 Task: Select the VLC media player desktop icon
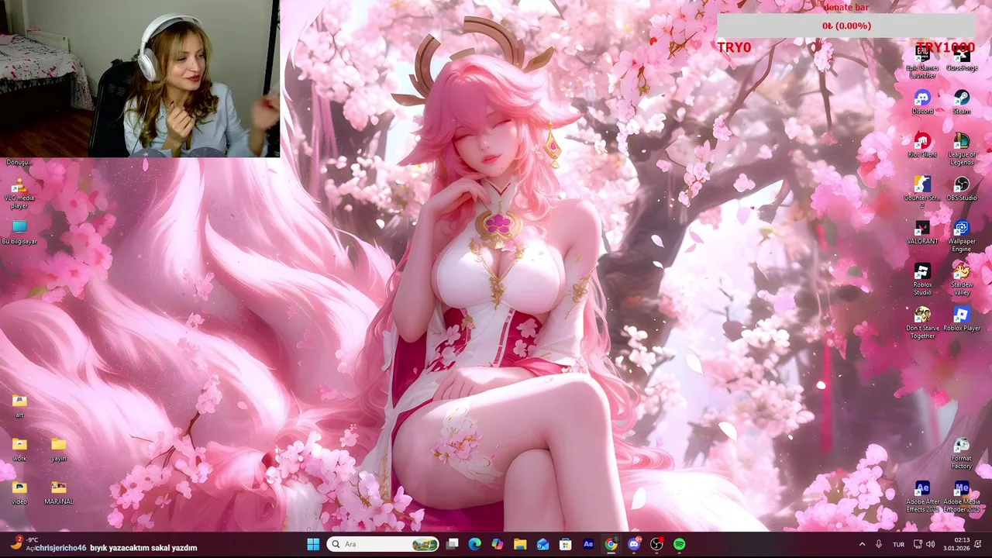click(x=19, y=193)
